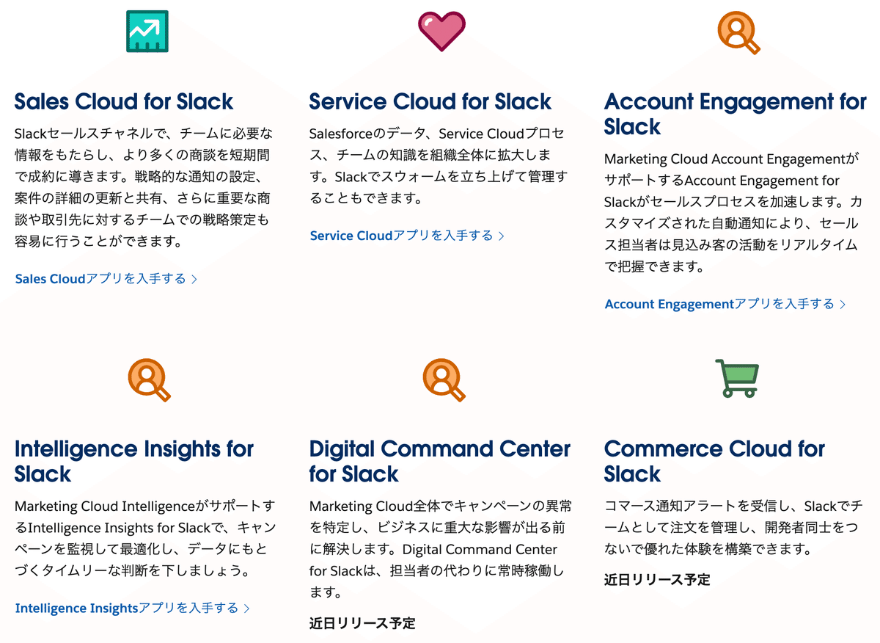Click the pink heart Service Cloud icon

click(x=441, y=32)
